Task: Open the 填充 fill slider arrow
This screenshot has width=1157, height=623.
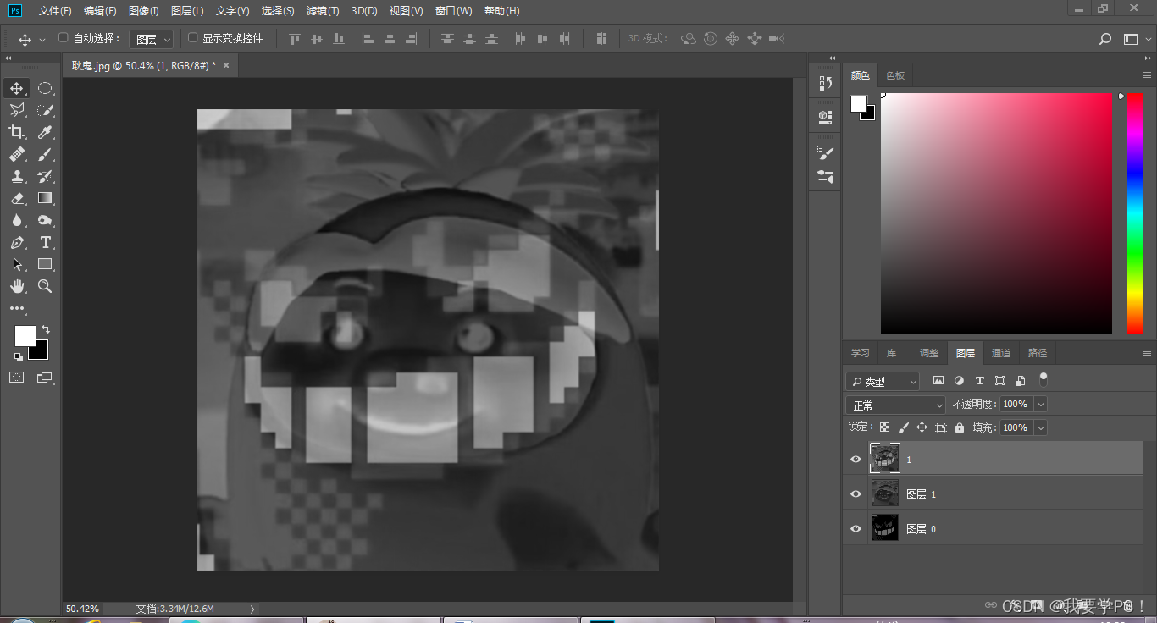Action: pos(1041,428)
